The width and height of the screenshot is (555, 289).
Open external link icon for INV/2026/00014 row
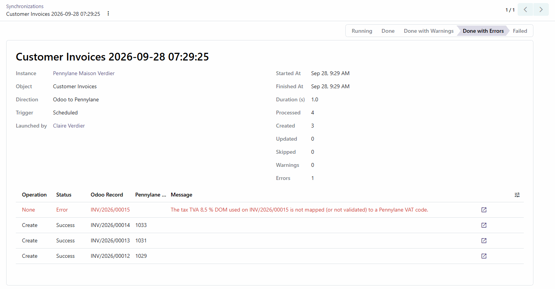[x=484, y=225]
